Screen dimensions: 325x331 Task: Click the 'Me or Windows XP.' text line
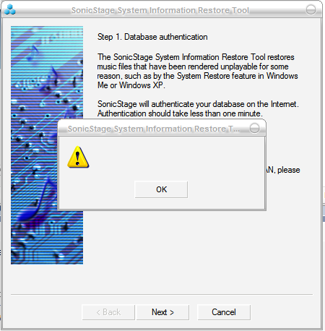[131, 85]
